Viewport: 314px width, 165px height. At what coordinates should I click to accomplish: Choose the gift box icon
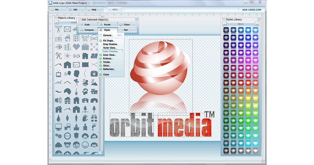point(94,118)
